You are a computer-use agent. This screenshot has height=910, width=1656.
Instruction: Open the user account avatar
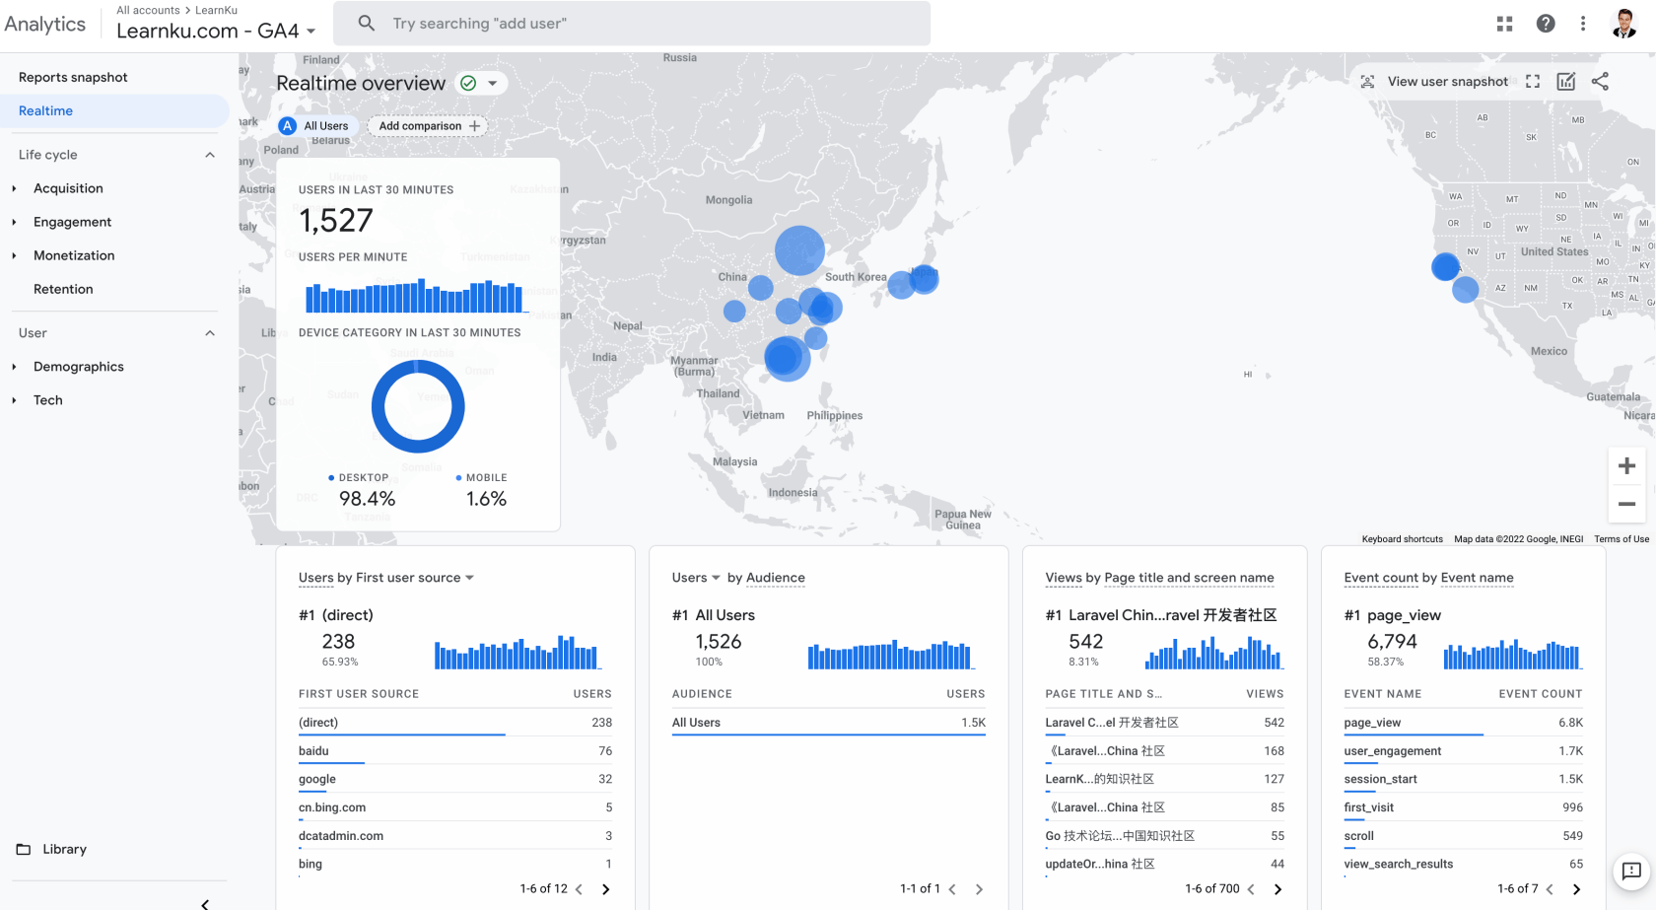coord(1624,24)
